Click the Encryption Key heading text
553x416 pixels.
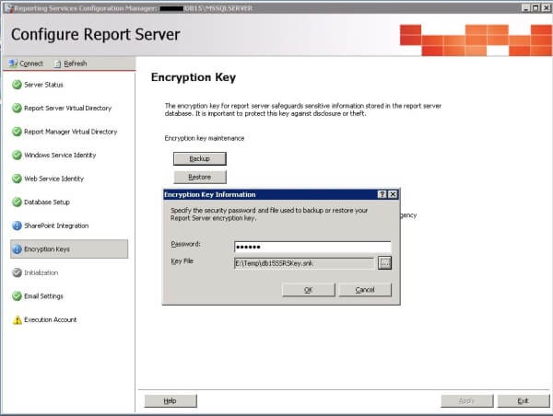[194, 77]
